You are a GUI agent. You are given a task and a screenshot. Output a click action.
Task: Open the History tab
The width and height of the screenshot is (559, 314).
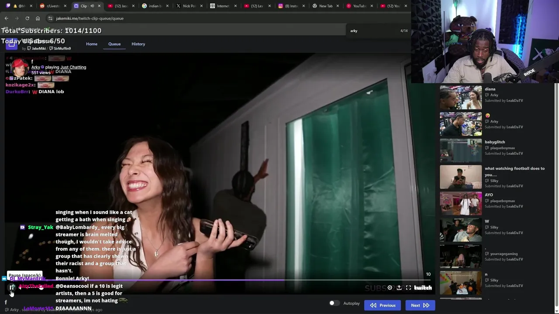click(x=138, y=44)
